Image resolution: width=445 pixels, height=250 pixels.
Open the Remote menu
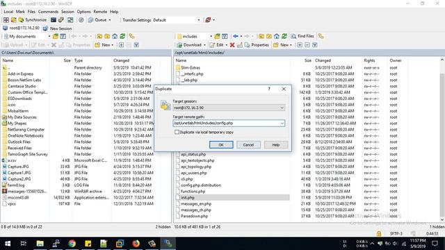click(100, 12)
